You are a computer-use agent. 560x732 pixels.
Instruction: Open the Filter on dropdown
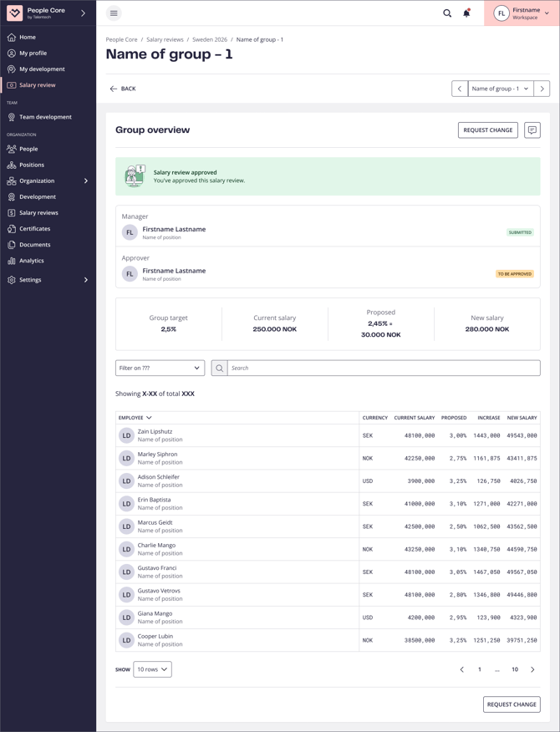pos(160,368)
